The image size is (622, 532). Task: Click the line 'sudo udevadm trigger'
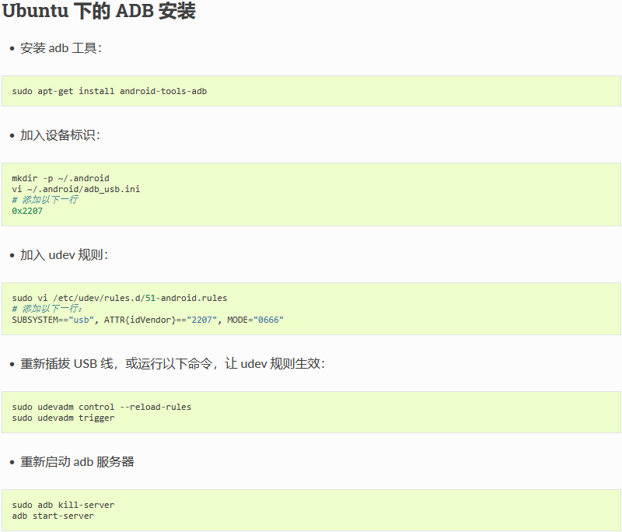coord(63,418)
